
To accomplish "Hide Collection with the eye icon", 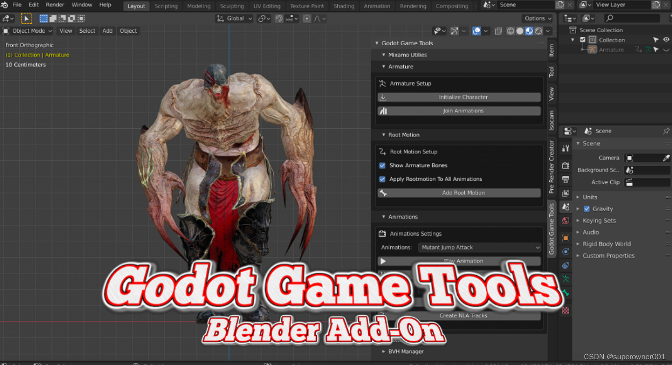I will (x=666, y=40).
